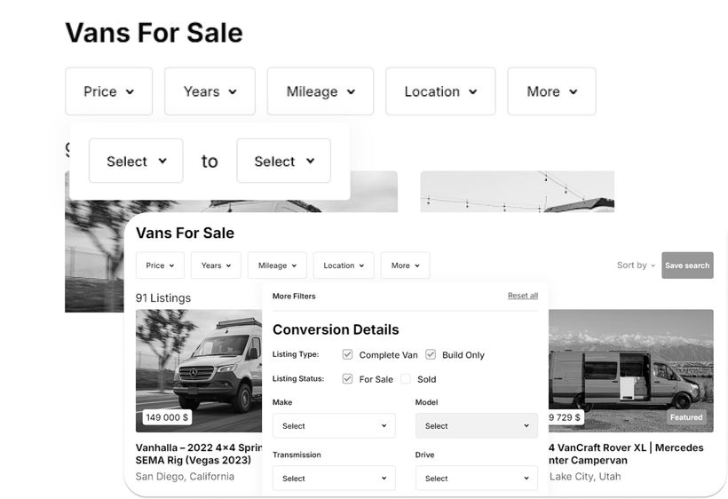Check the Sold checkbox

[x=406, y=379]
